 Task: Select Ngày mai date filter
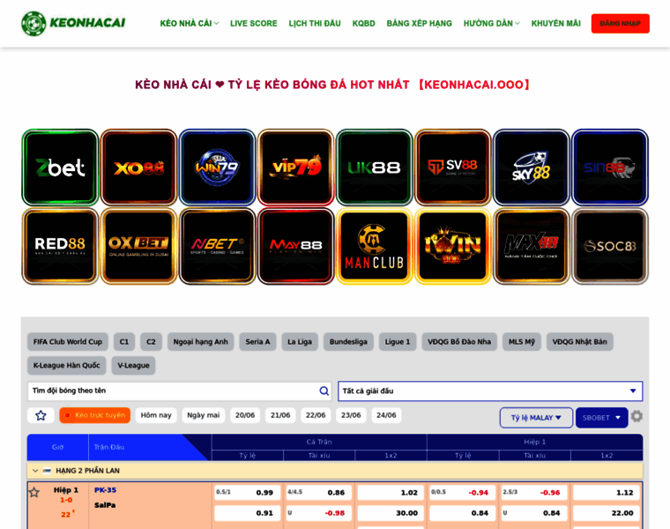(x=204, y=415)
